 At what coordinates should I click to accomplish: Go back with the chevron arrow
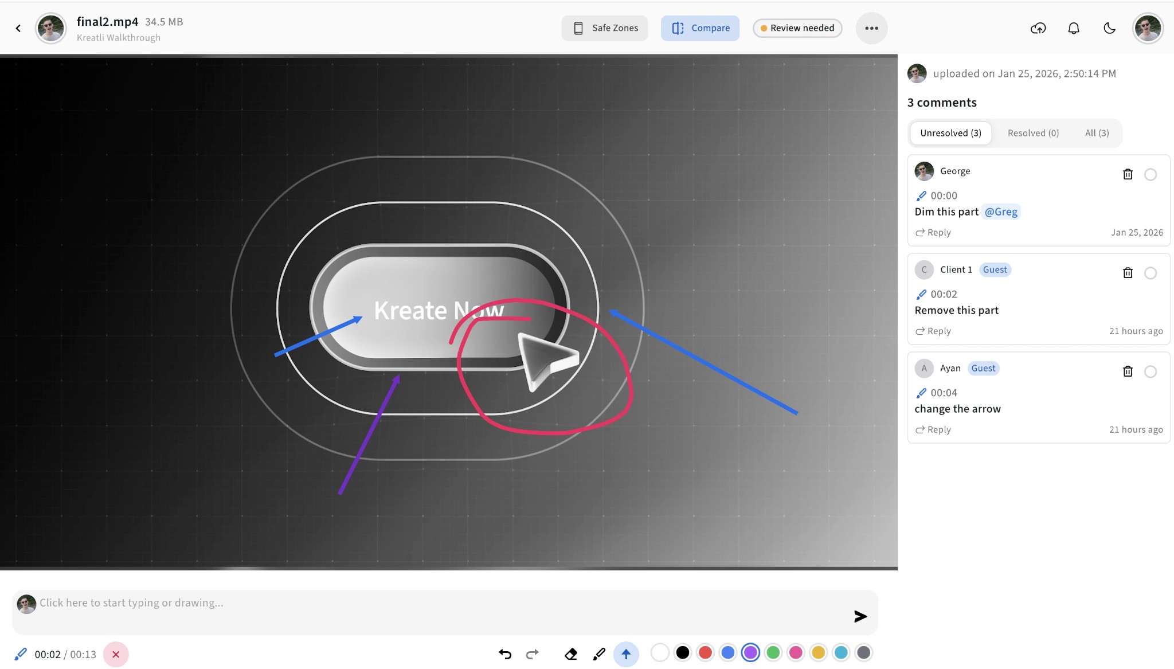[18, 28]
